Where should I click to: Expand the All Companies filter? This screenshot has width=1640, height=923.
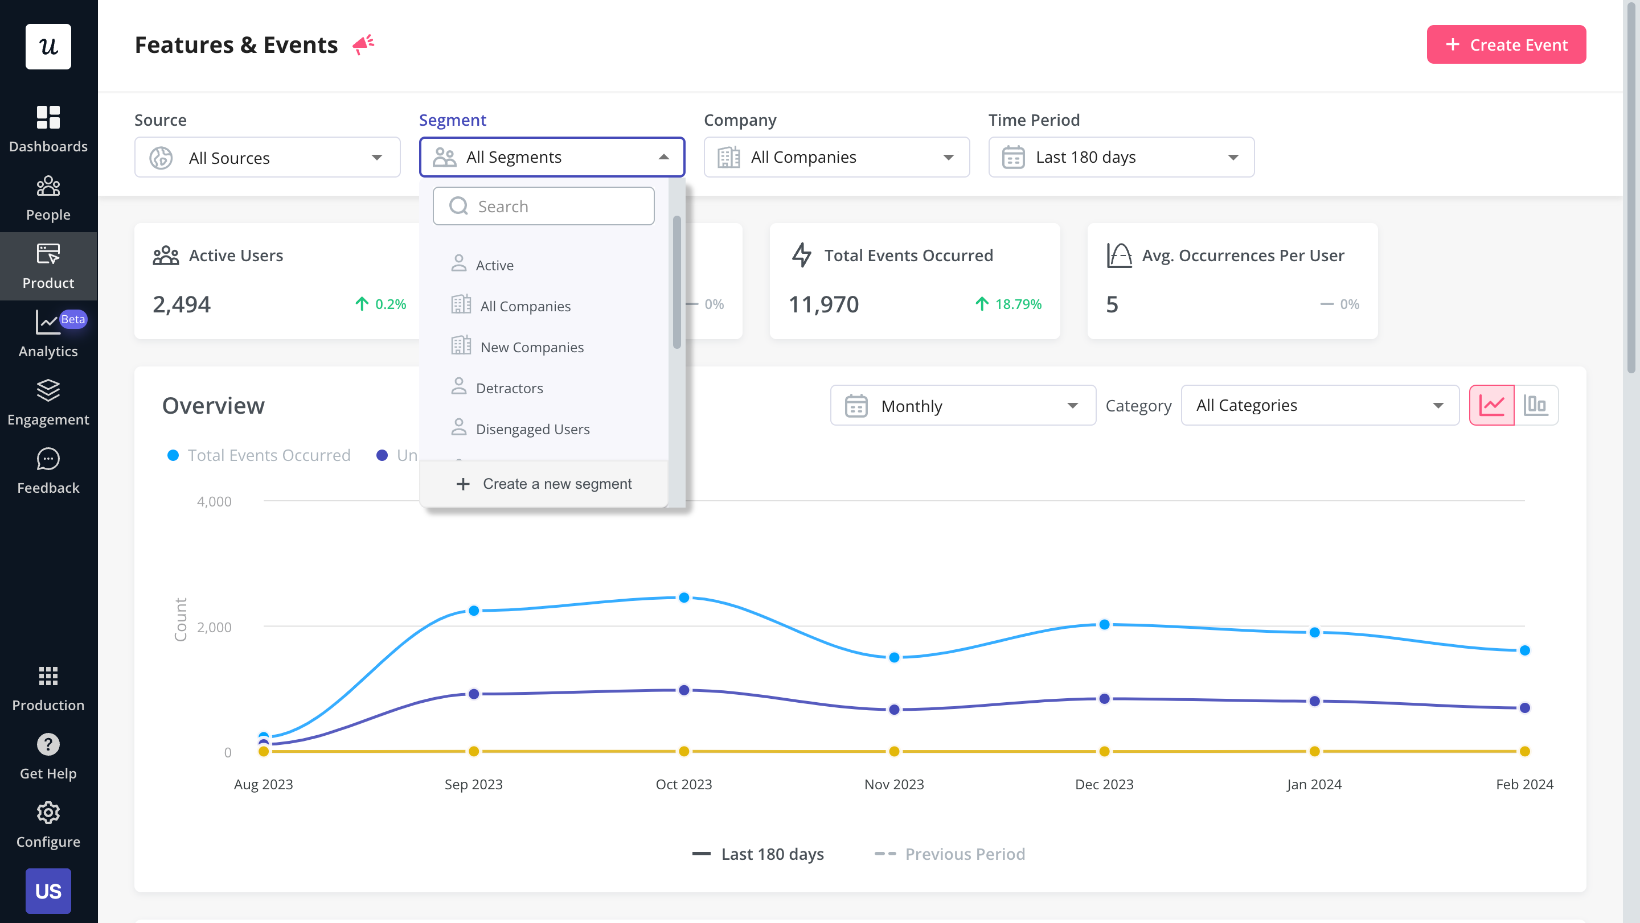click(x=836, y=157)
